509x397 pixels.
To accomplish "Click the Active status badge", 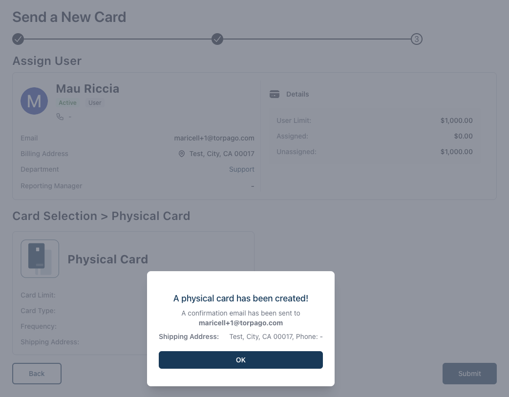I will [x=67, y=103].
